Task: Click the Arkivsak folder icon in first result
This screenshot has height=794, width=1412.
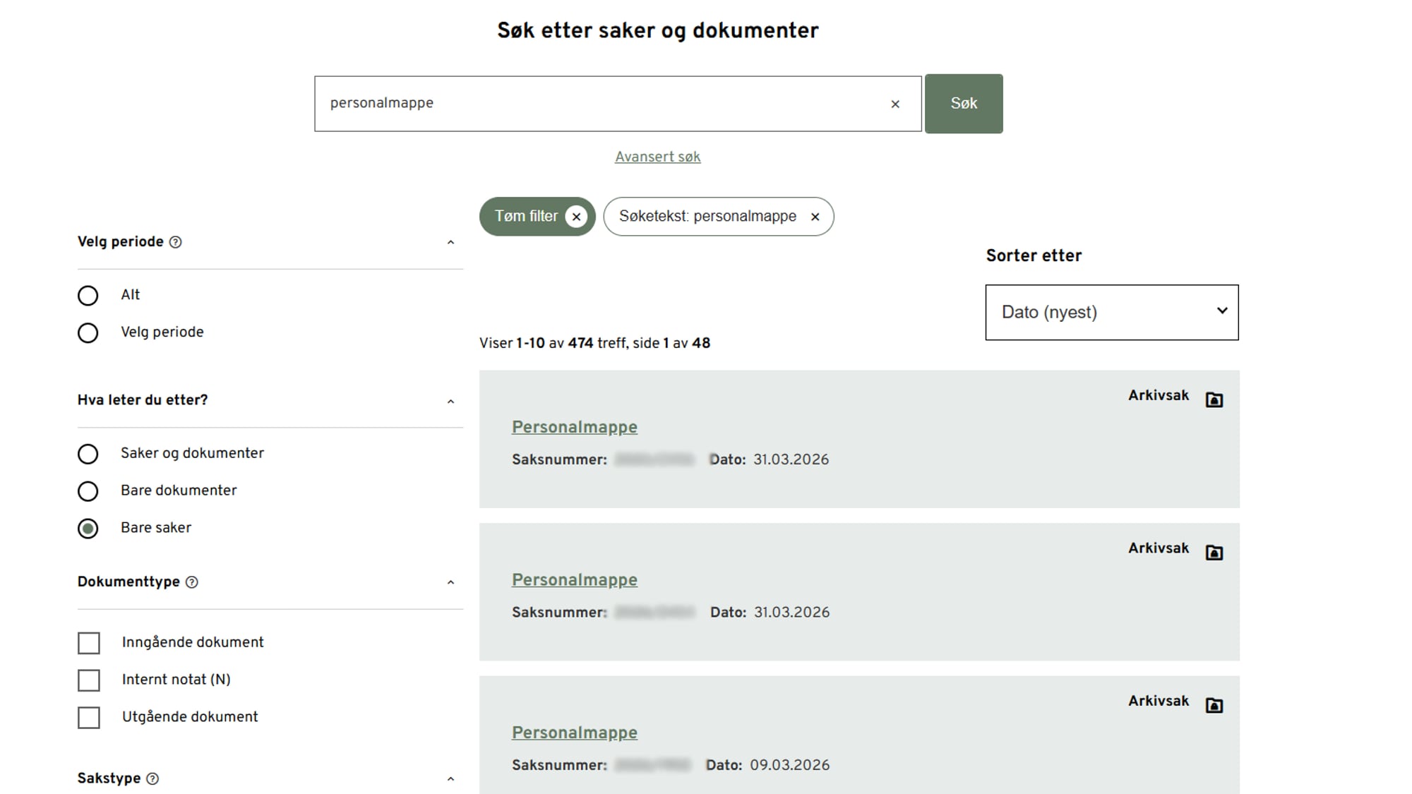Action: click(1214, 399)
